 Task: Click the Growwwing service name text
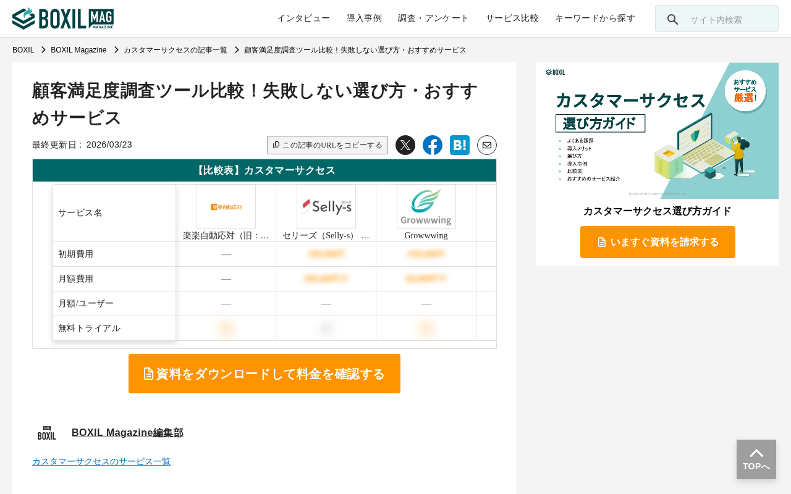pyautogui.click(x=426, y=235)
